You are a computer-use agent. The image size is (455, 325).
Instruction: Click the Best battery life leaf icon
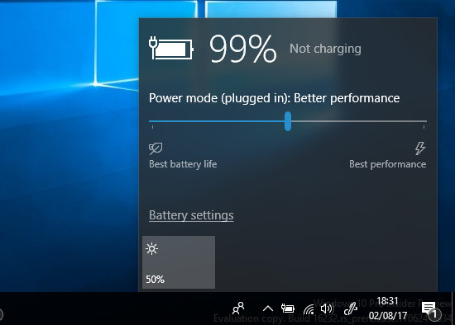[156, 148]
